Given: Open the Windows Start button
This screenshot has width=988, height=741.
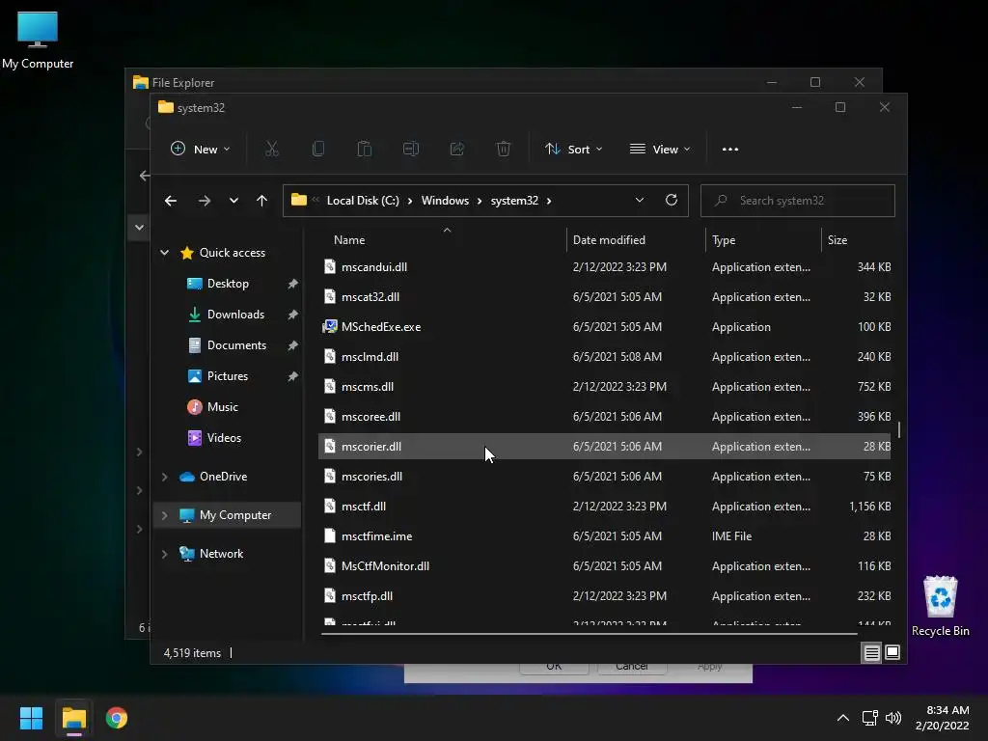Looking at the screenshot, I should pyautogui.click(x=31, y=718).
